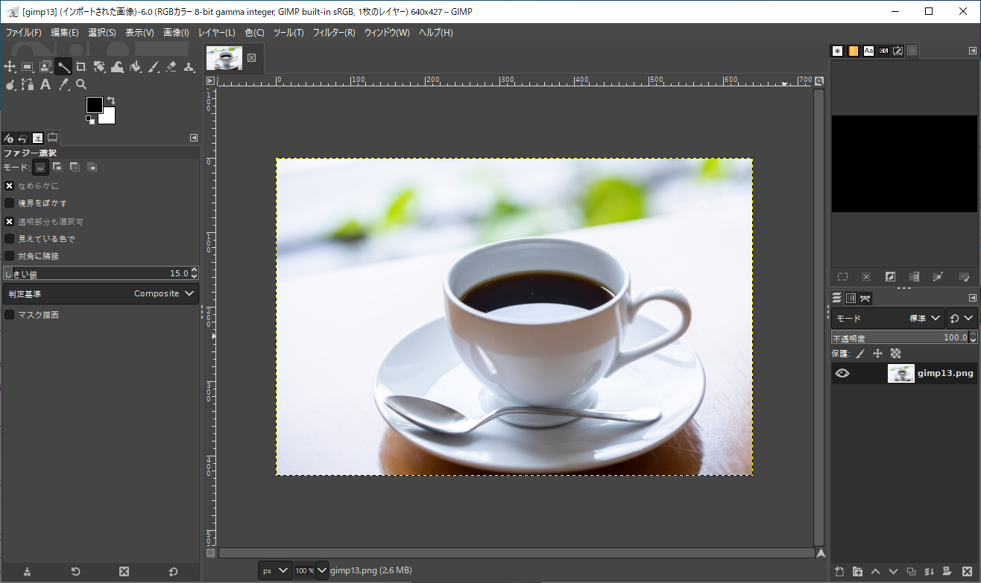Click the gimp13.png image tab thumbnail

pyautogui.click(x=224, y=58)
